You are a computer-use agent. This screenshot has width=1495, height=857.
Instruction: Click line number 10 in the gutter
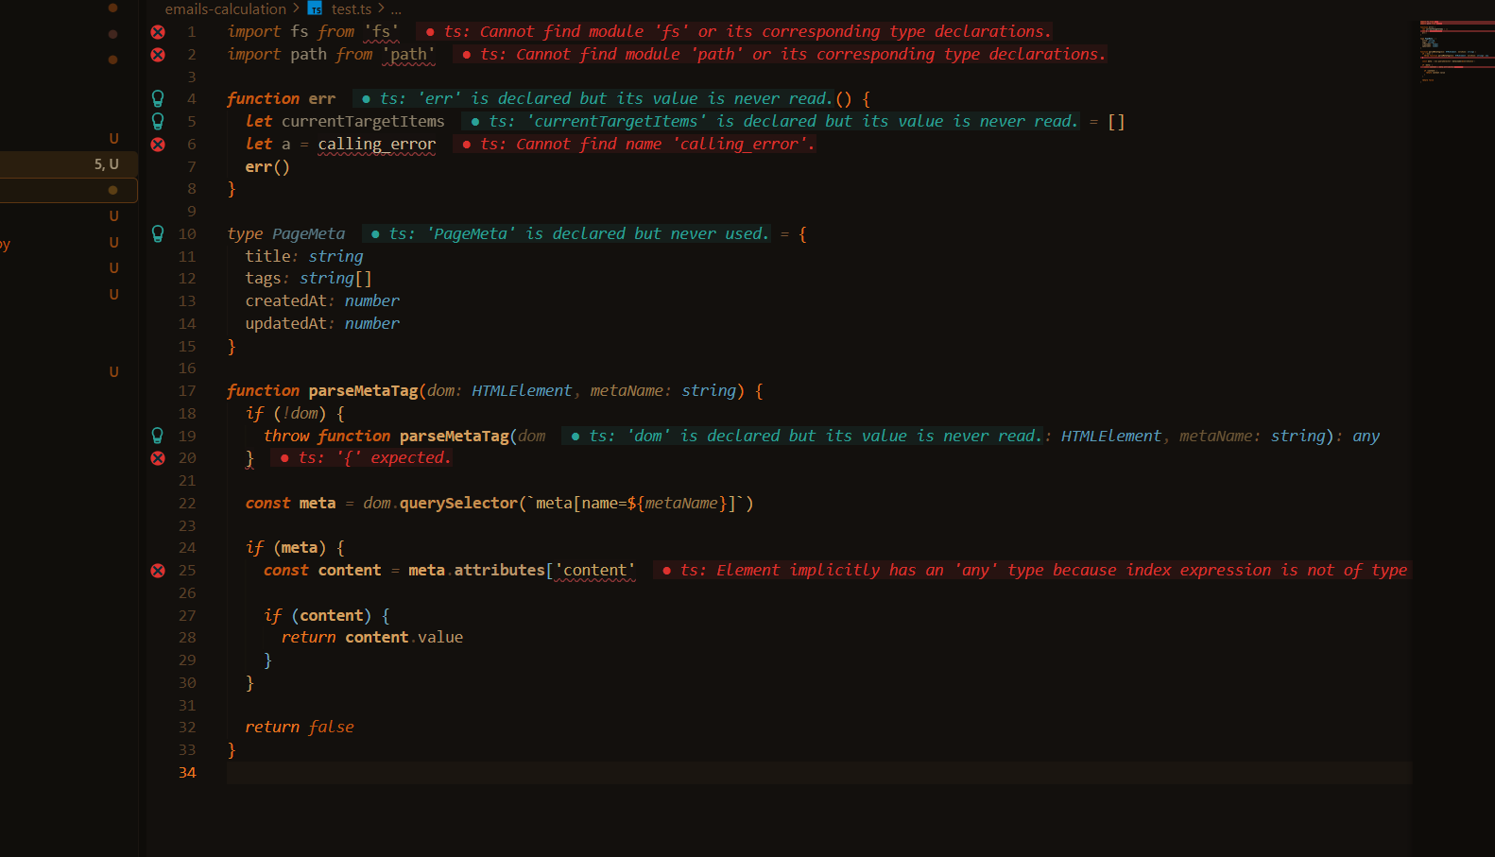coord(187,233)
